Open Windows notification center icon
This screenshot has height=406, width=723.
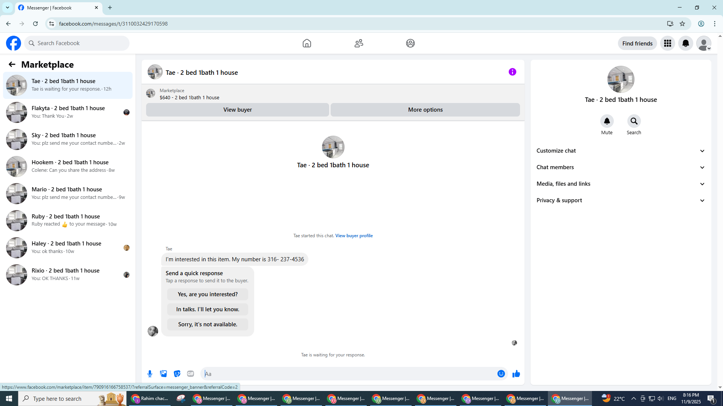pos(711,398)
